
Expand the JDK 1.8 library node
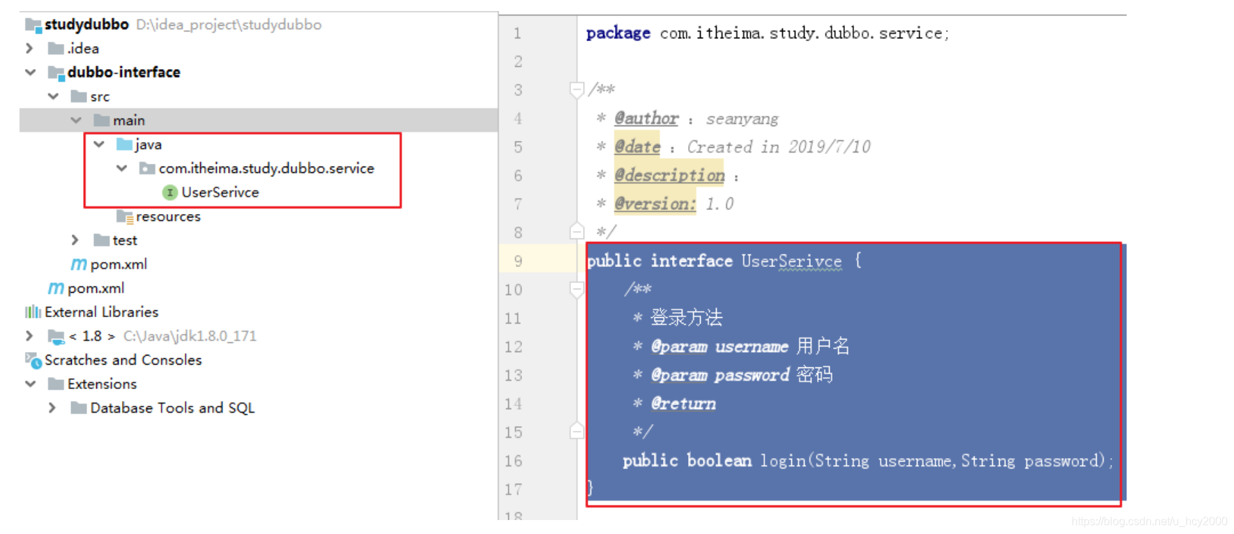[29, 336]
